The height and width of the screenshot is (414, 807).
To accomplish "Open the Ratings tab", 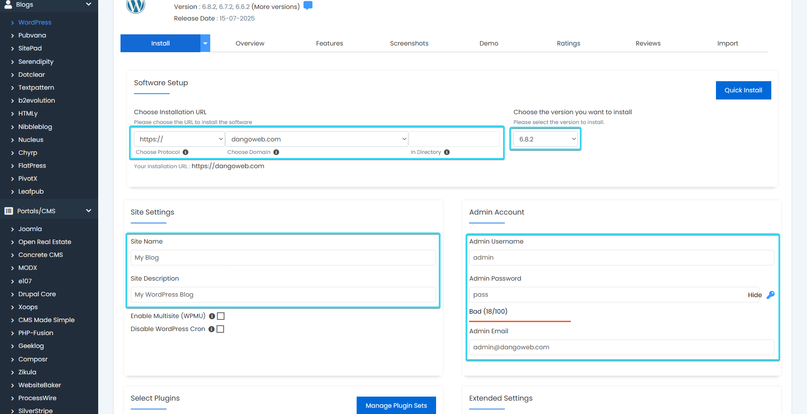I will 569,43.
